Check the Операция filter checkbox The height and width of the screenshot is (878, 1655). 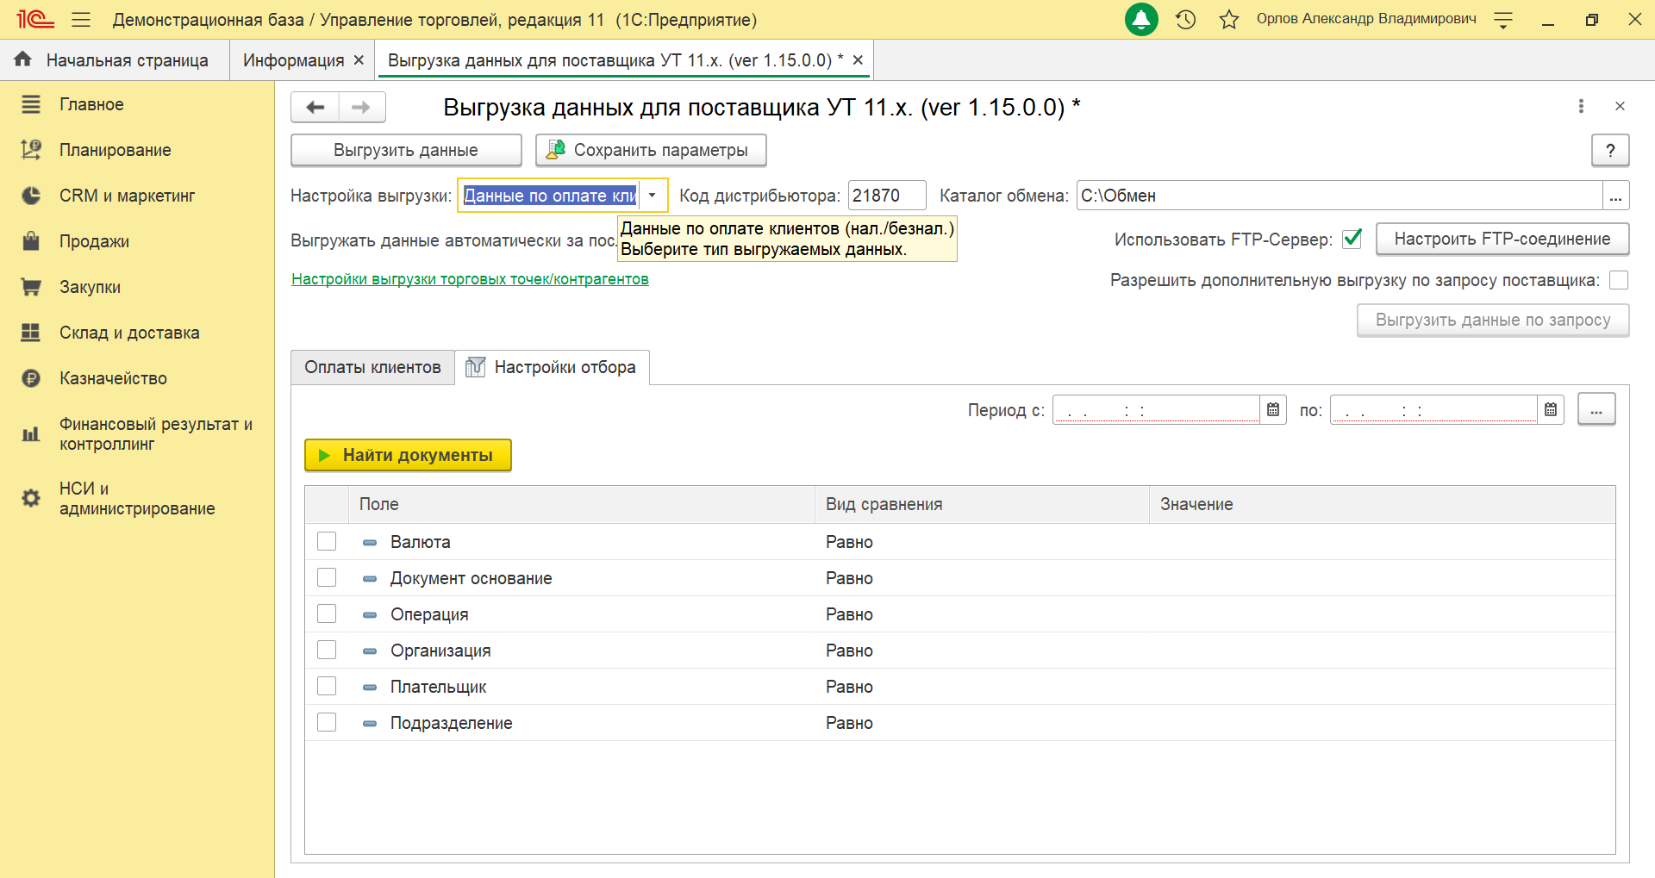(327, 613)
